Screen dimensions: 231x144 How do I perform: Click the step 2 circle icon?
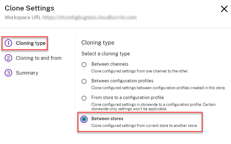point(8,58)
